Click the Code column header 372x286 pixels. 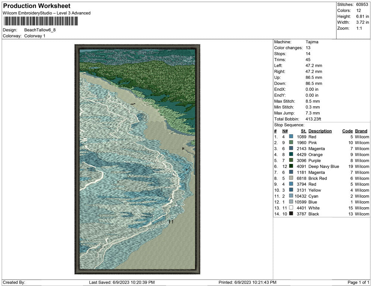pos(347,131)
